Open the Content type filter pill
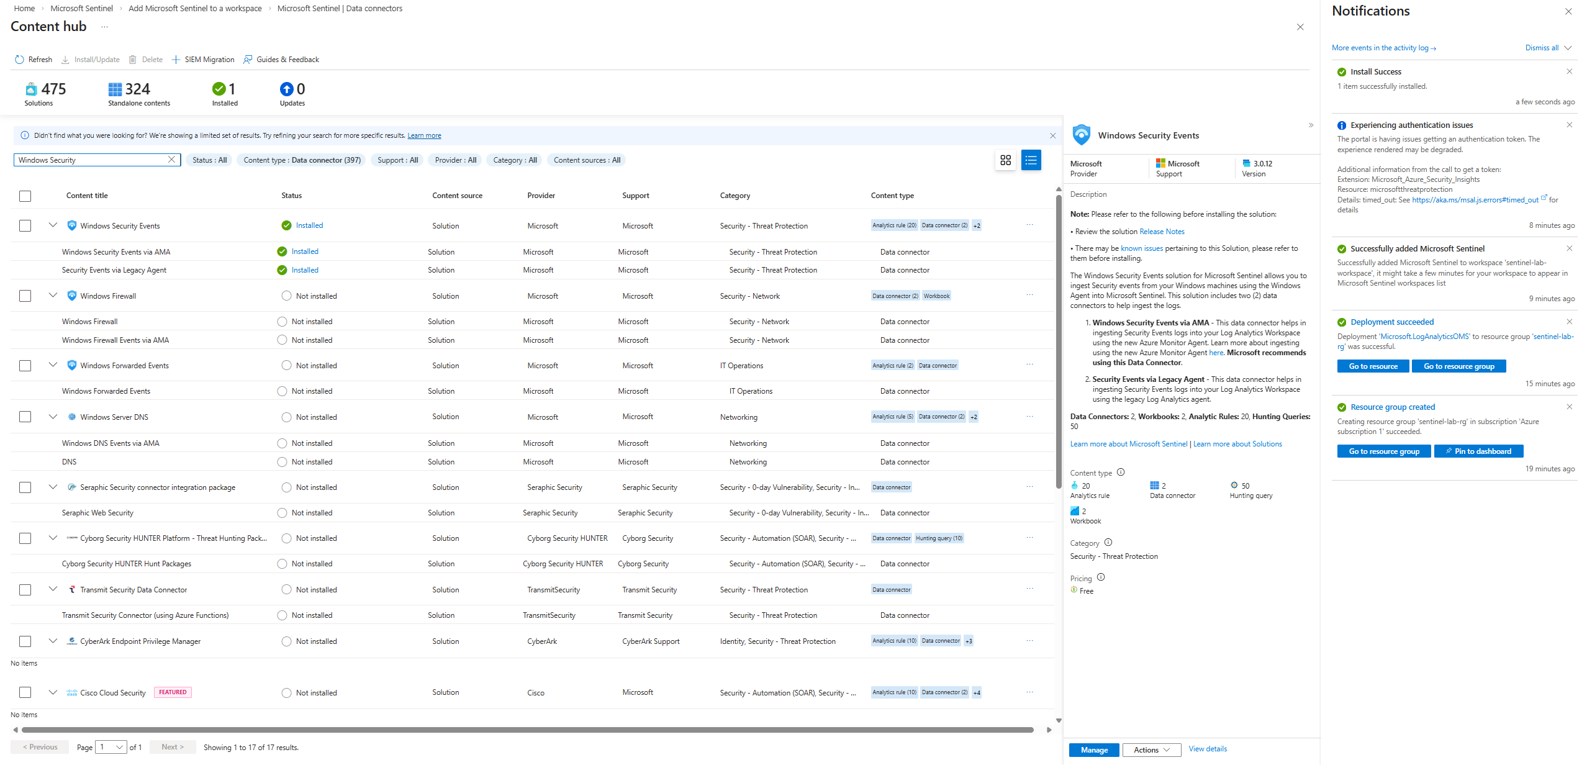 click(x=302, y=160)
